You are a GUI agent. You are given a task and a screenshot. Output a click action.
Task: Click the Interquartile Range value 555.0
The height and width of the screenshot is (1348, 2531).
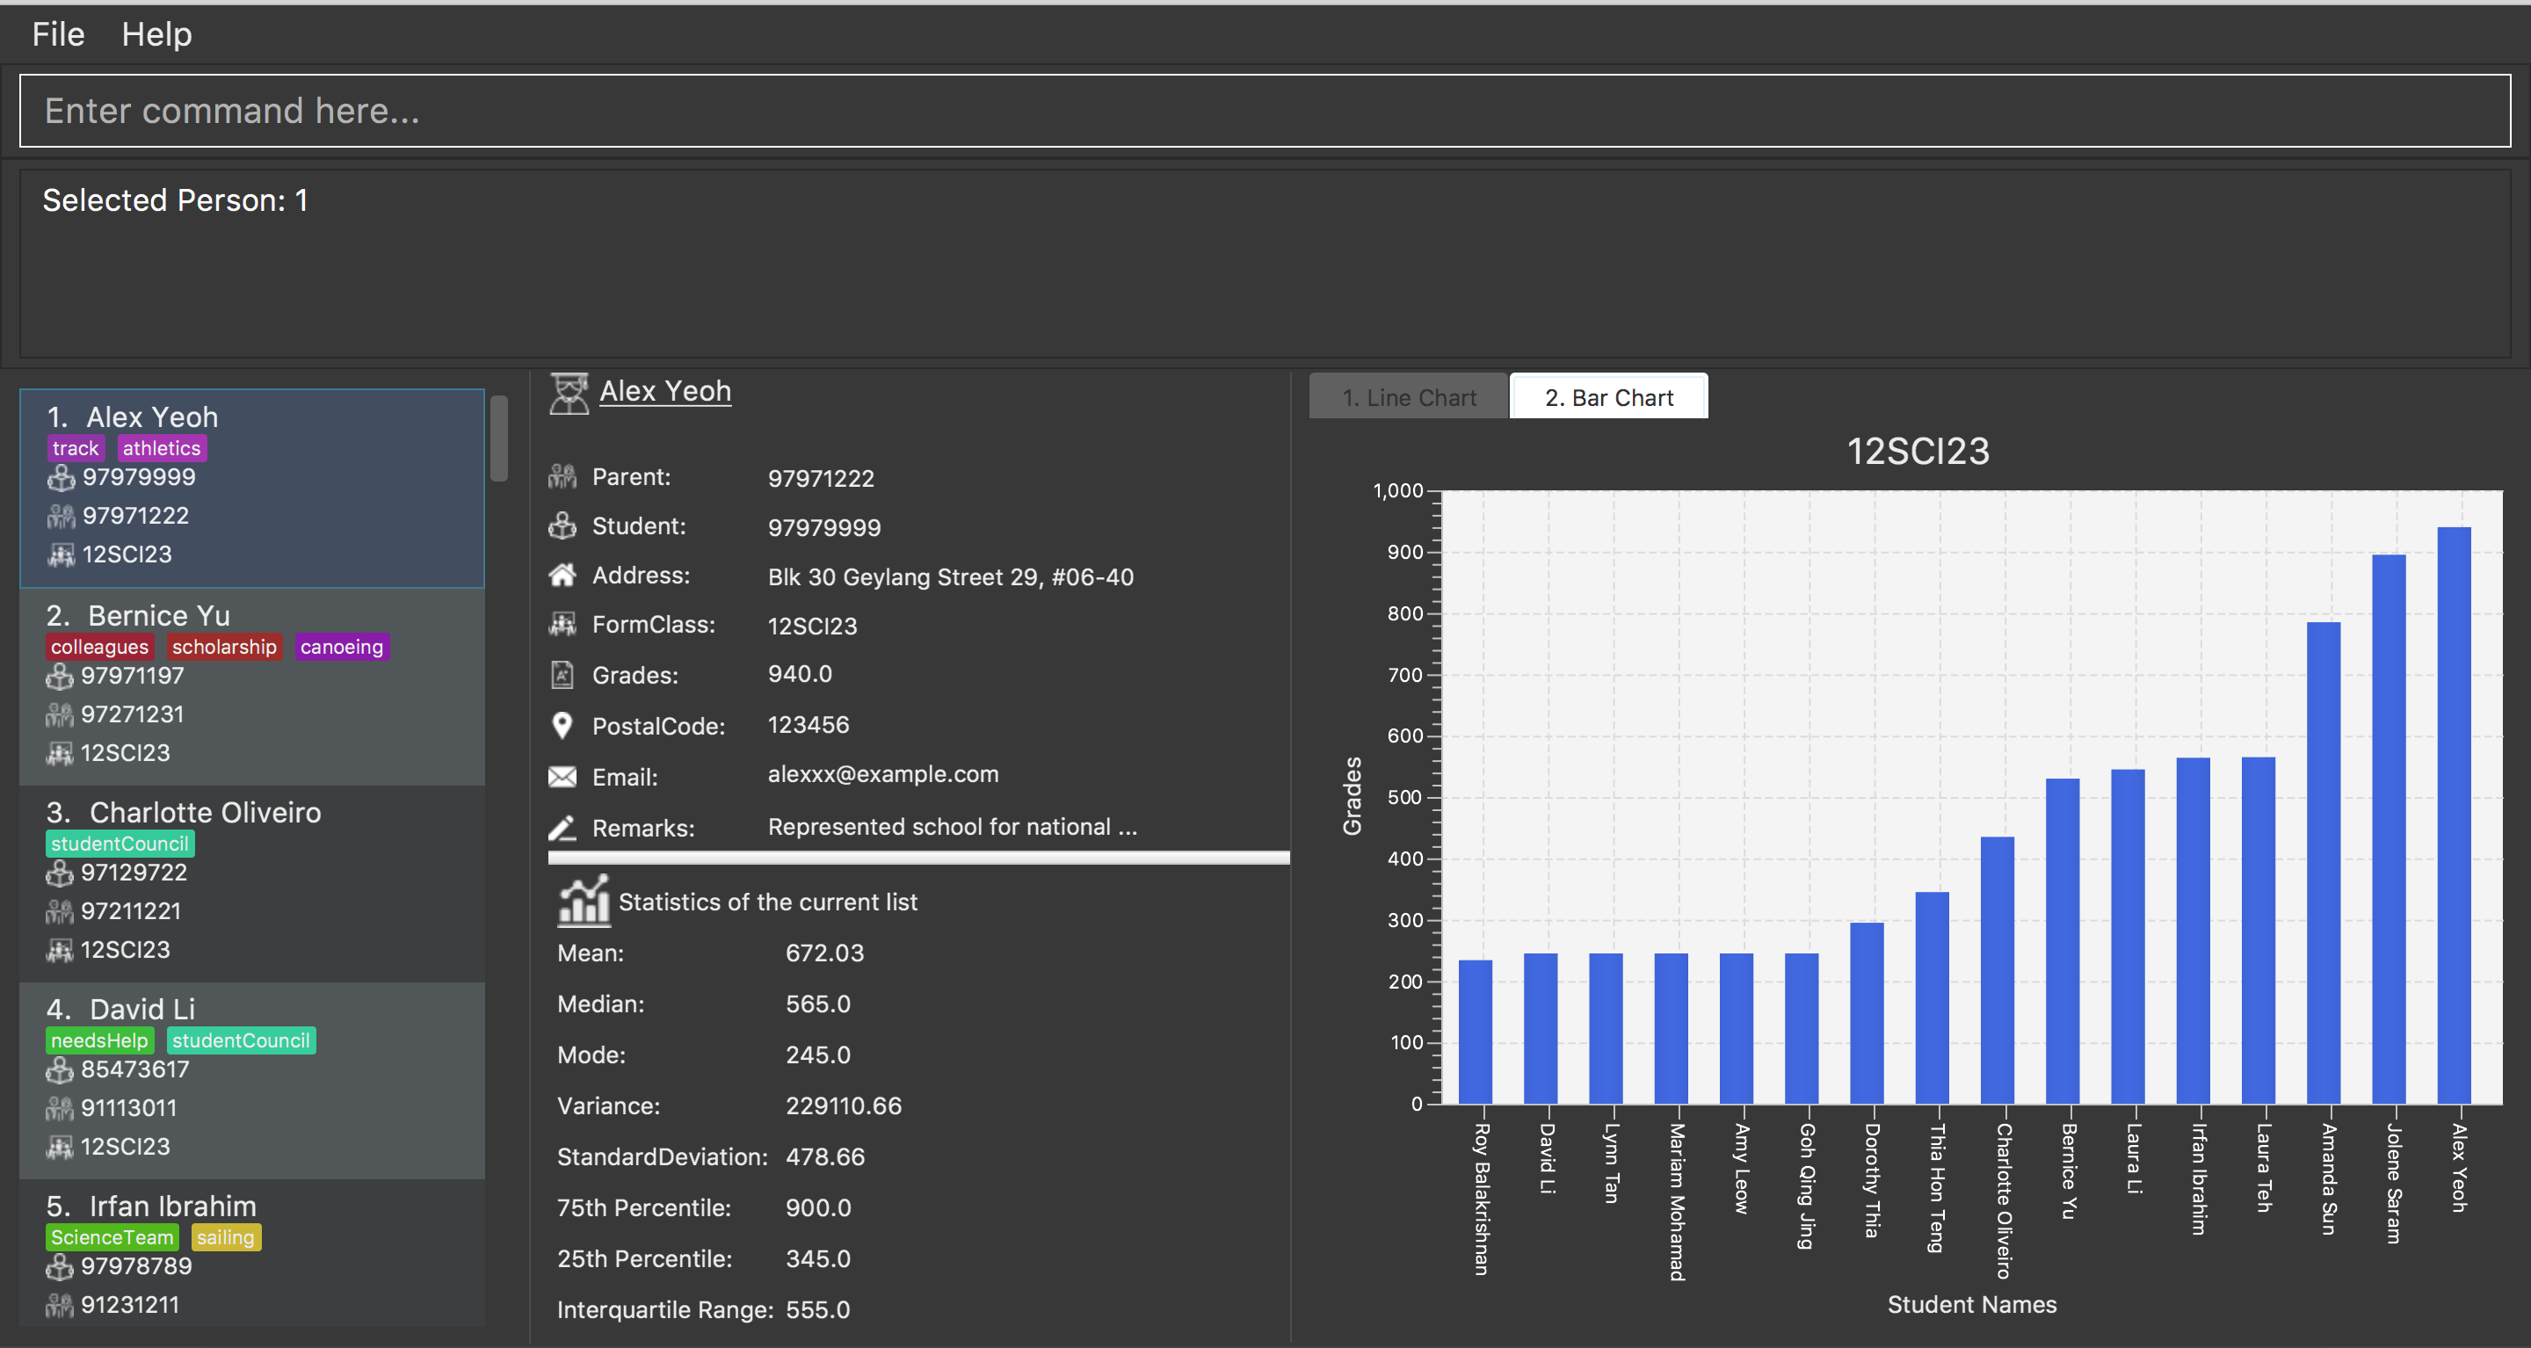click(817, 1309)
